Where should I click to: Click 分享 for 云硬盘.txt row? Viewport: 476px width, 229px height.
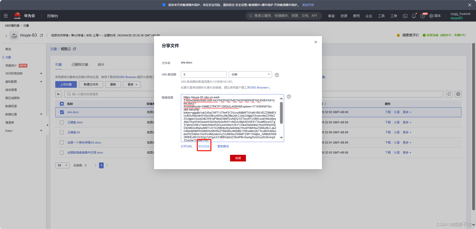[x=397, y=132]
